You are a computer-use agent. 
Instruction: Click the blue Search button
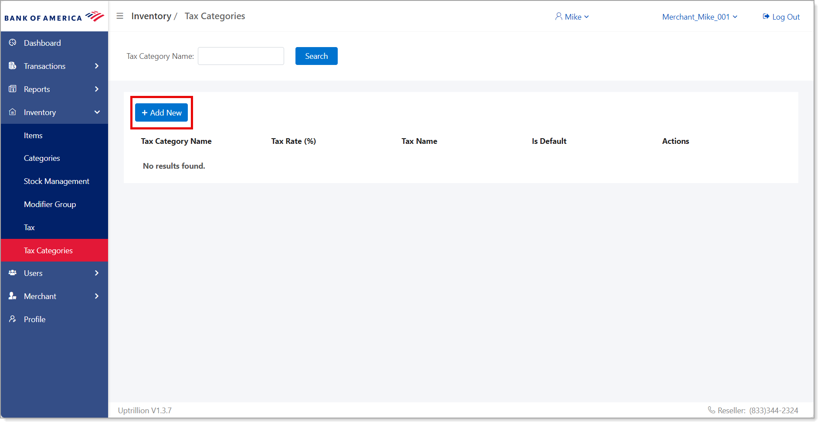[x=316, y=56]
